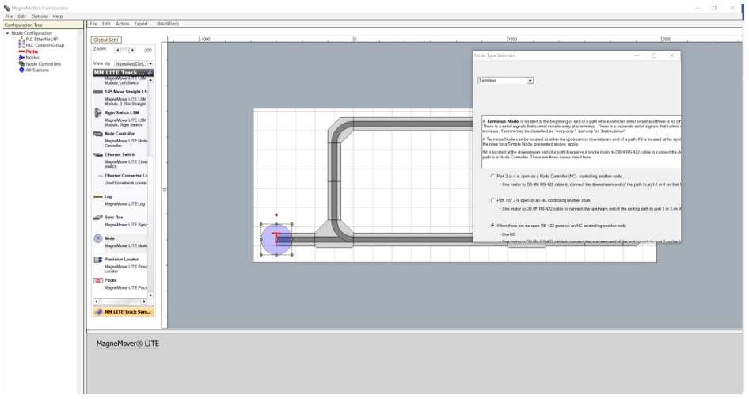
Task: Click the terminus node T symbol on canvas
Action: click(276, 238)
